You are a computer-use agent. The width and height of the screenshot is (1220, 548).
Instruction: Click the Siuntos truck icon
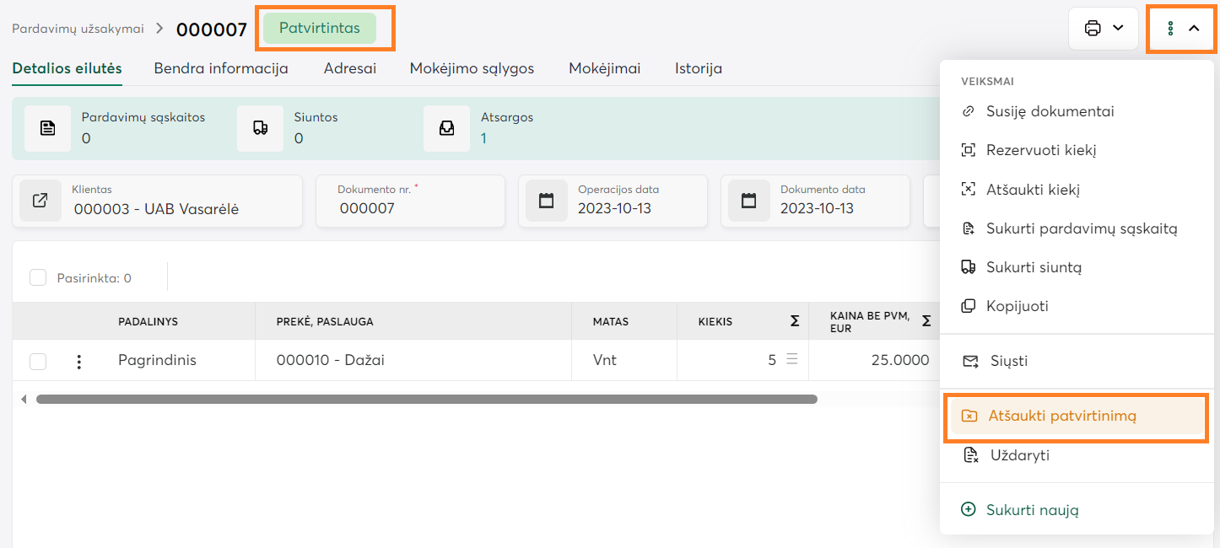[260, 128]
